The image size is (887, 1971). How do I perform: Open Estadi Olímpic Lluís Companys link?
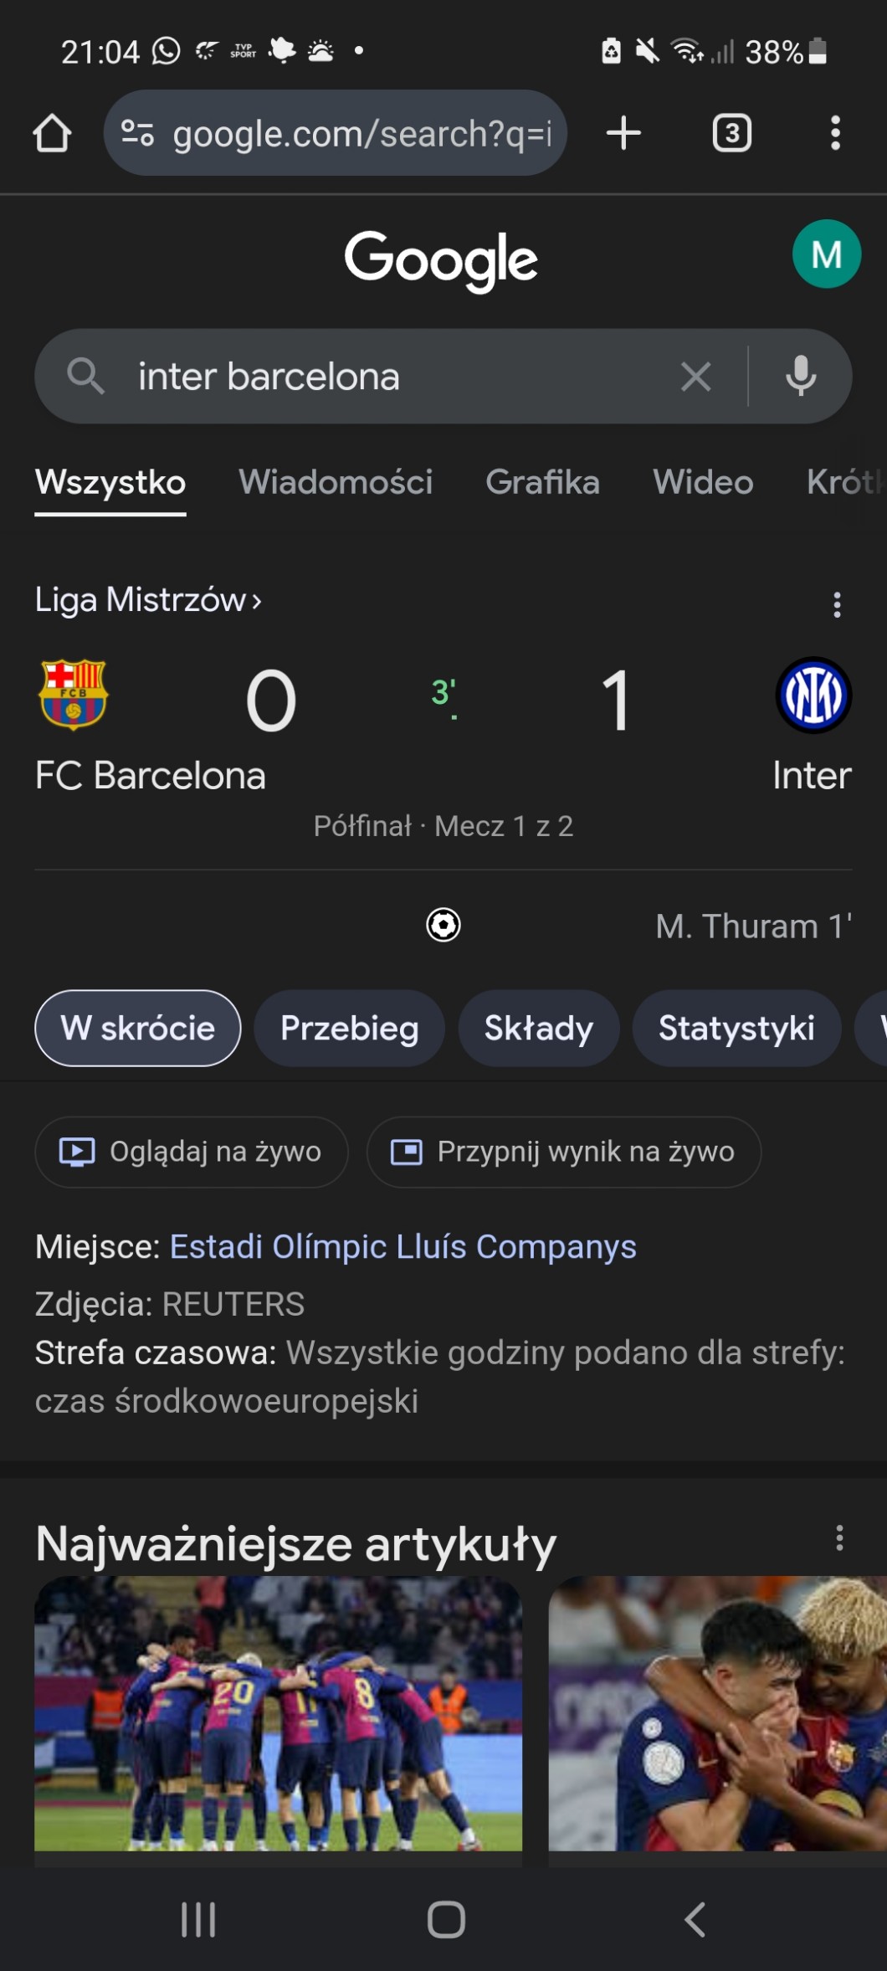[x=402, y=1246]
